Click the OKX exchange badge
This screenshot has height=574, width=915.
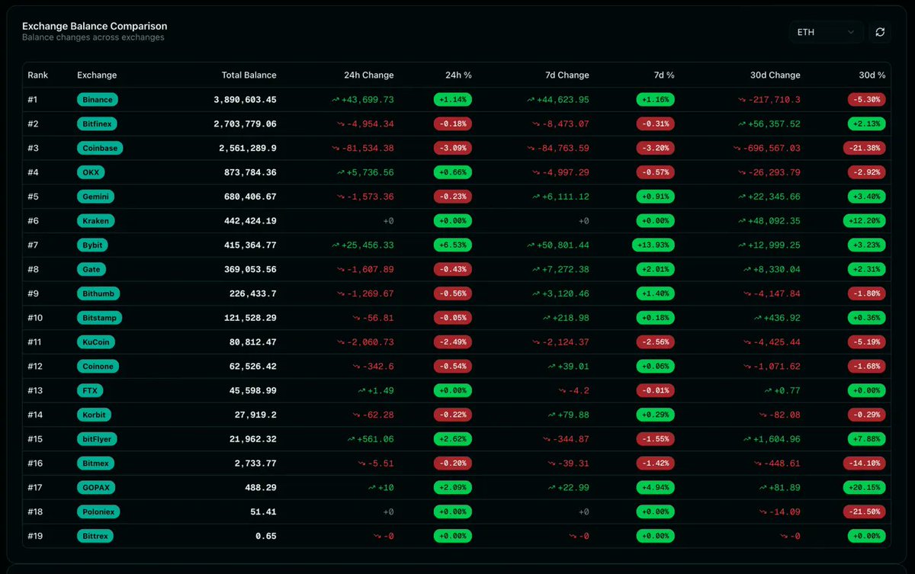pyautogui.click(x=91, y=172)
